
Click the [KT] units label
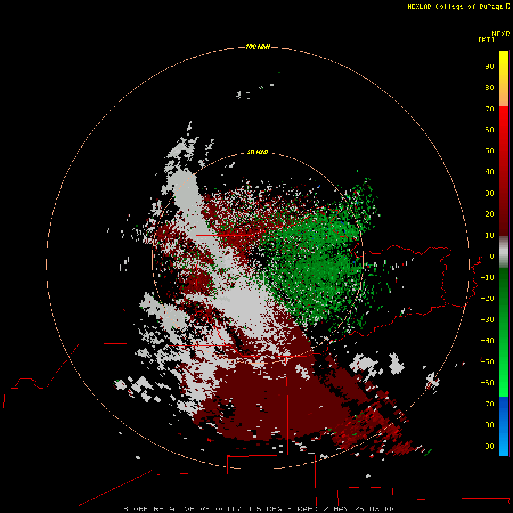pos(486,39)
